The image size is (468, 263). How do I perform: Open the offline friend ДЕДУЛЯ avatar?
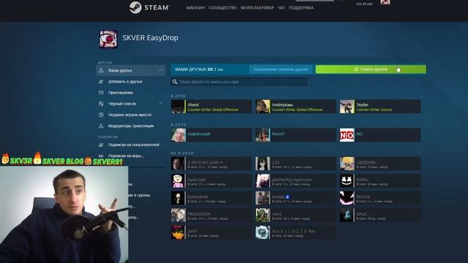click(347, 164)
